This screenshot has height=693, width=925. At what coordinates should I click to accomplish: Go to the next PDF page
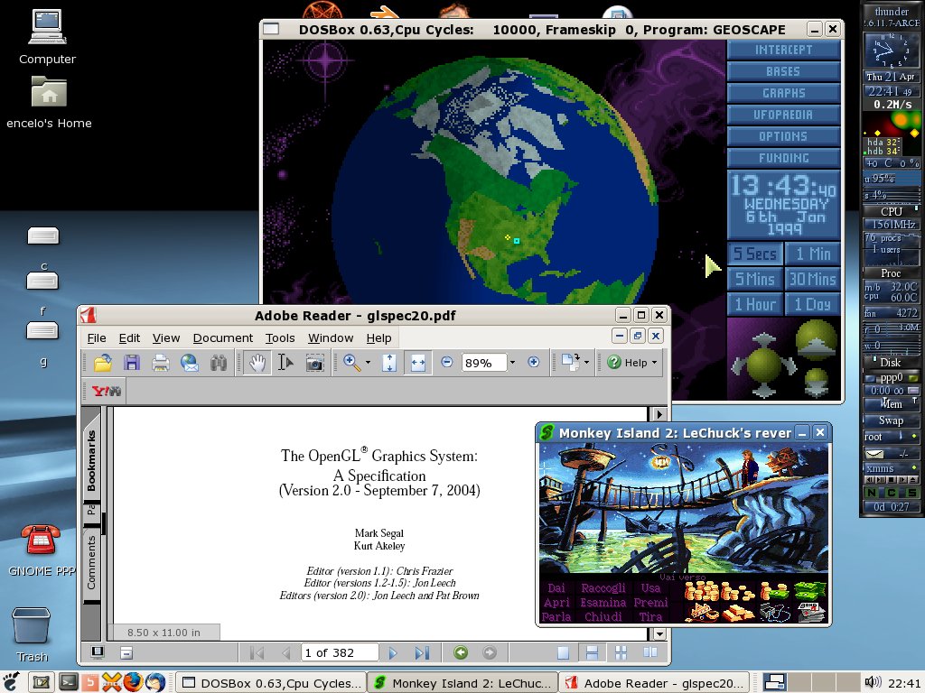(x=393, y=652)
